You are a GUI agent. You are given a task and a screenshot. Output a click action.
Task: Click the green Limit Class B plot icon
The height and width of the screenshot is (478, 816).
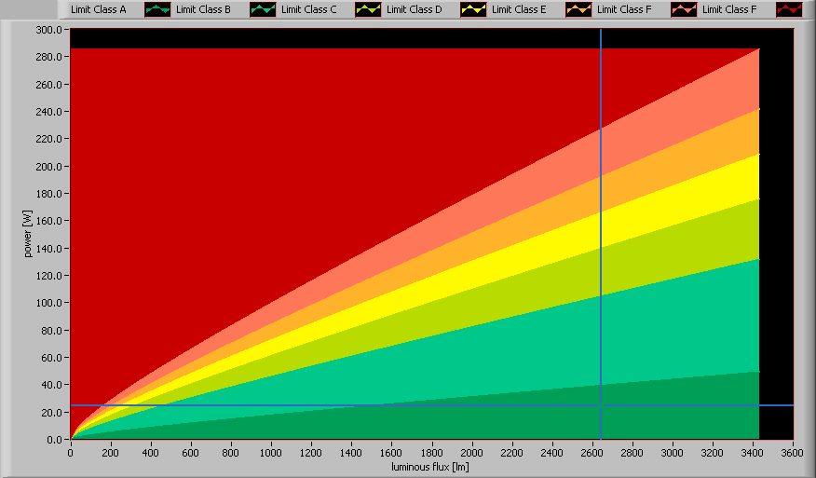coord(264,9)
